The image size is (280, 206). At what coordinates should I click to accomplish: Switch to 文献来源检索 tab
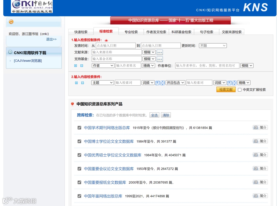click(232, 32)
